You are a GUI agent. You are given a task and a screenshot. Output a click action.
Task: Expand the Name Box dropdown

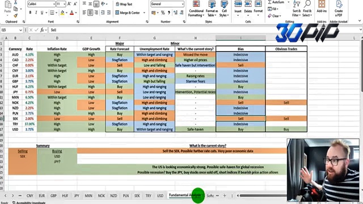(x=20, y=30)
